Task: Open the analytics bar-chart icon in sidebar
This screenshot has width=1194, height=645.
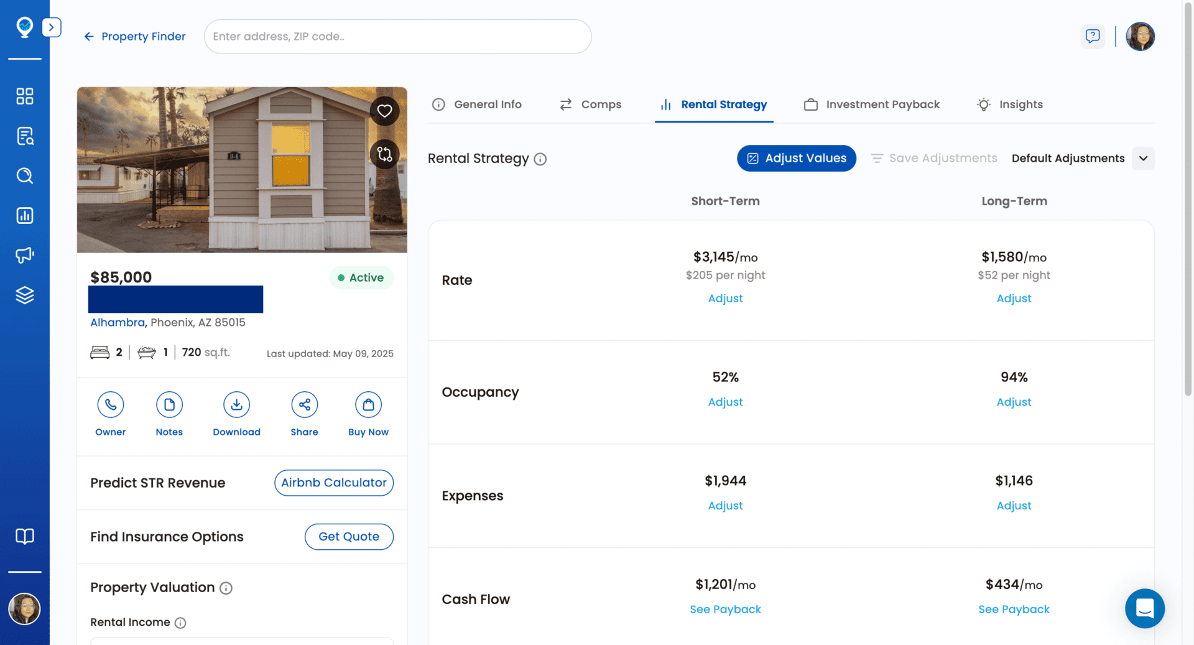Action: [x=25, y=216]
